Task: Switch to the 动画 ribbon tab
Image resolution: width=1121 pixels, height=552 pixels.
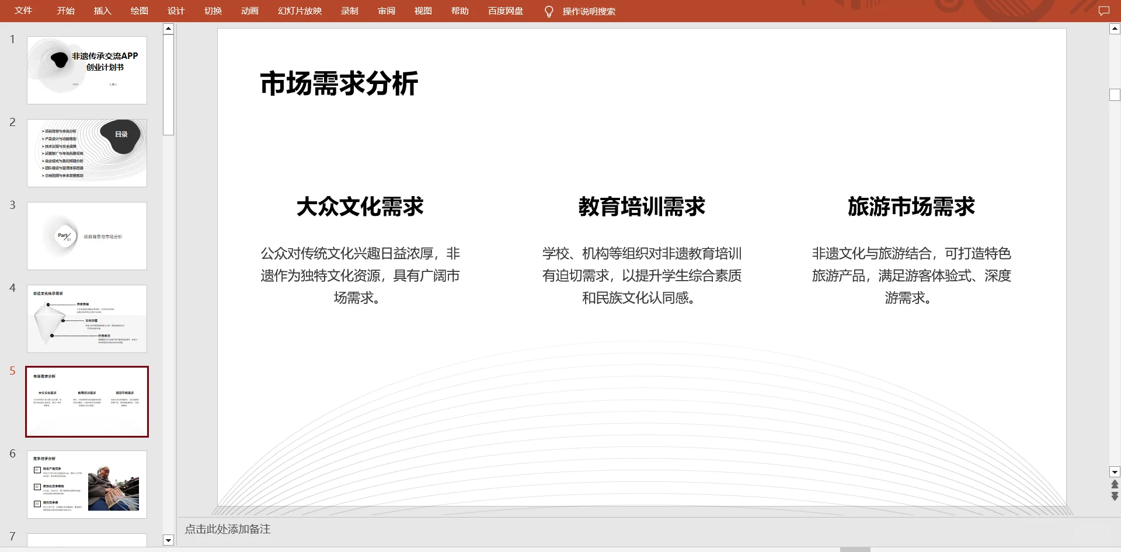Action: [249, 11]
